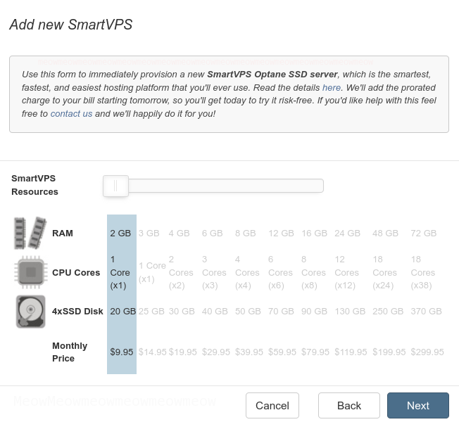Viewport: 459px width, 422px height.
Task: Select the 72 GB RAM tier
Action: (x=423, y=233)
